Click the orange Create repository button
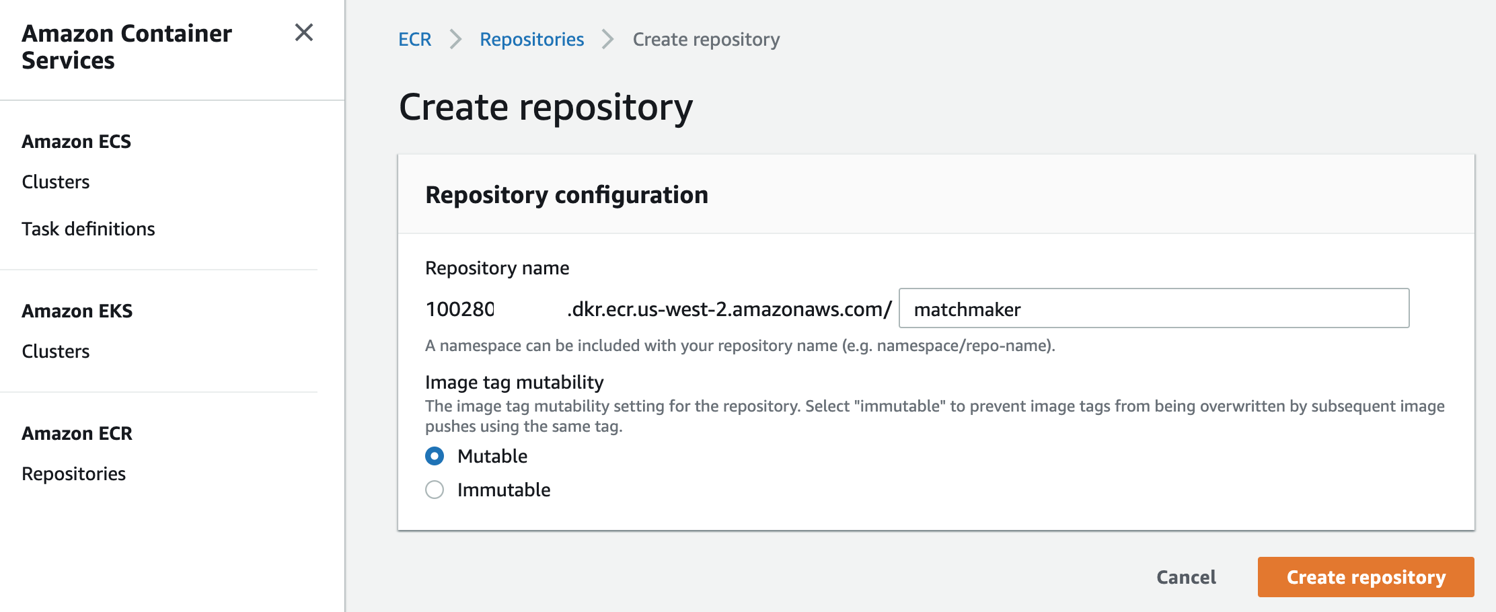 coord(1366,577)
